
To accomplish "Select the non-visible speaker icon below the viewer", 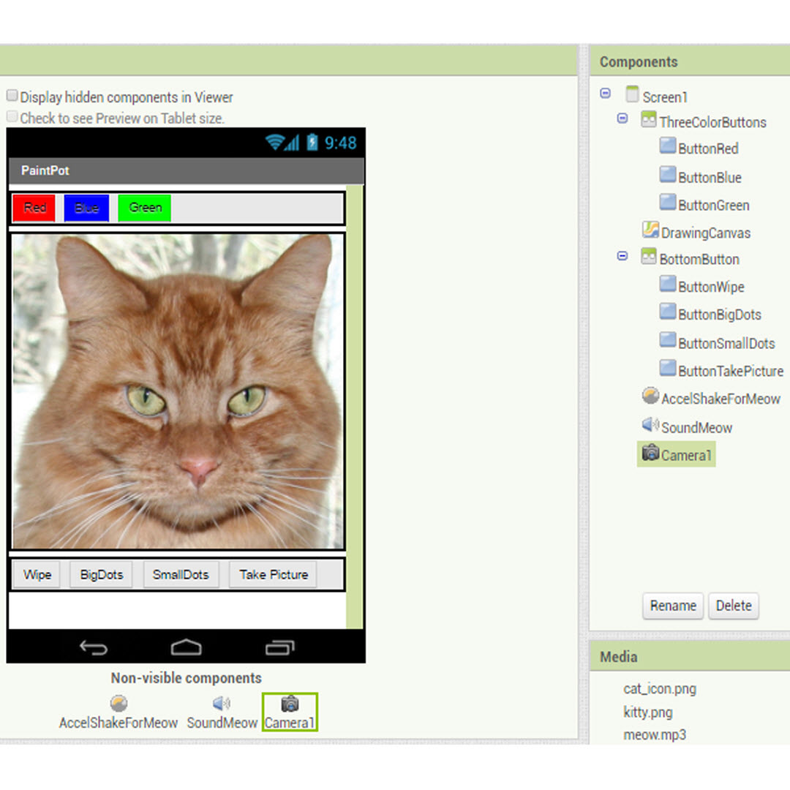I will click(221, 703).
